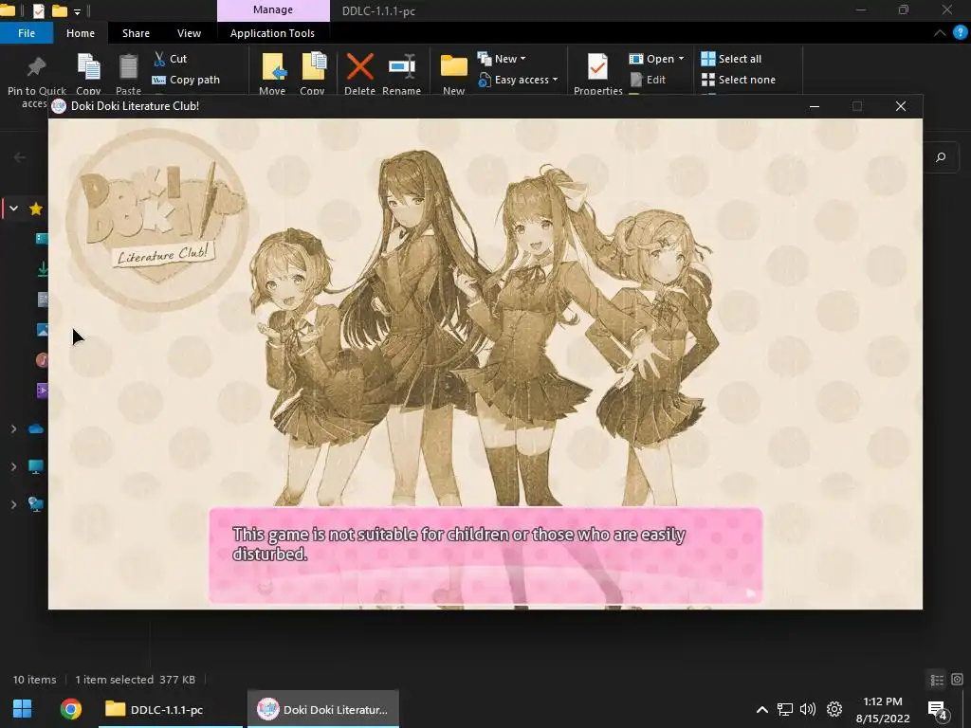Click Select all in the ribbon
The image size is (971, 728).
coord(731,59)
